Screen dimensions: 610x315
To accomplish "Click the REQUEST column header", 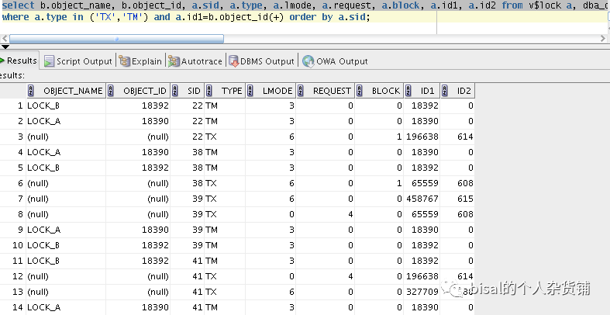I will pyautogui.click(x=332, y=91).
